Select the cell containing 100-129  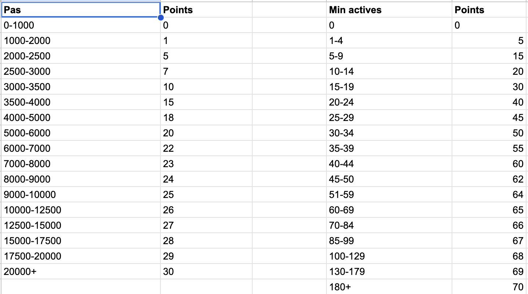pos(389,256)
